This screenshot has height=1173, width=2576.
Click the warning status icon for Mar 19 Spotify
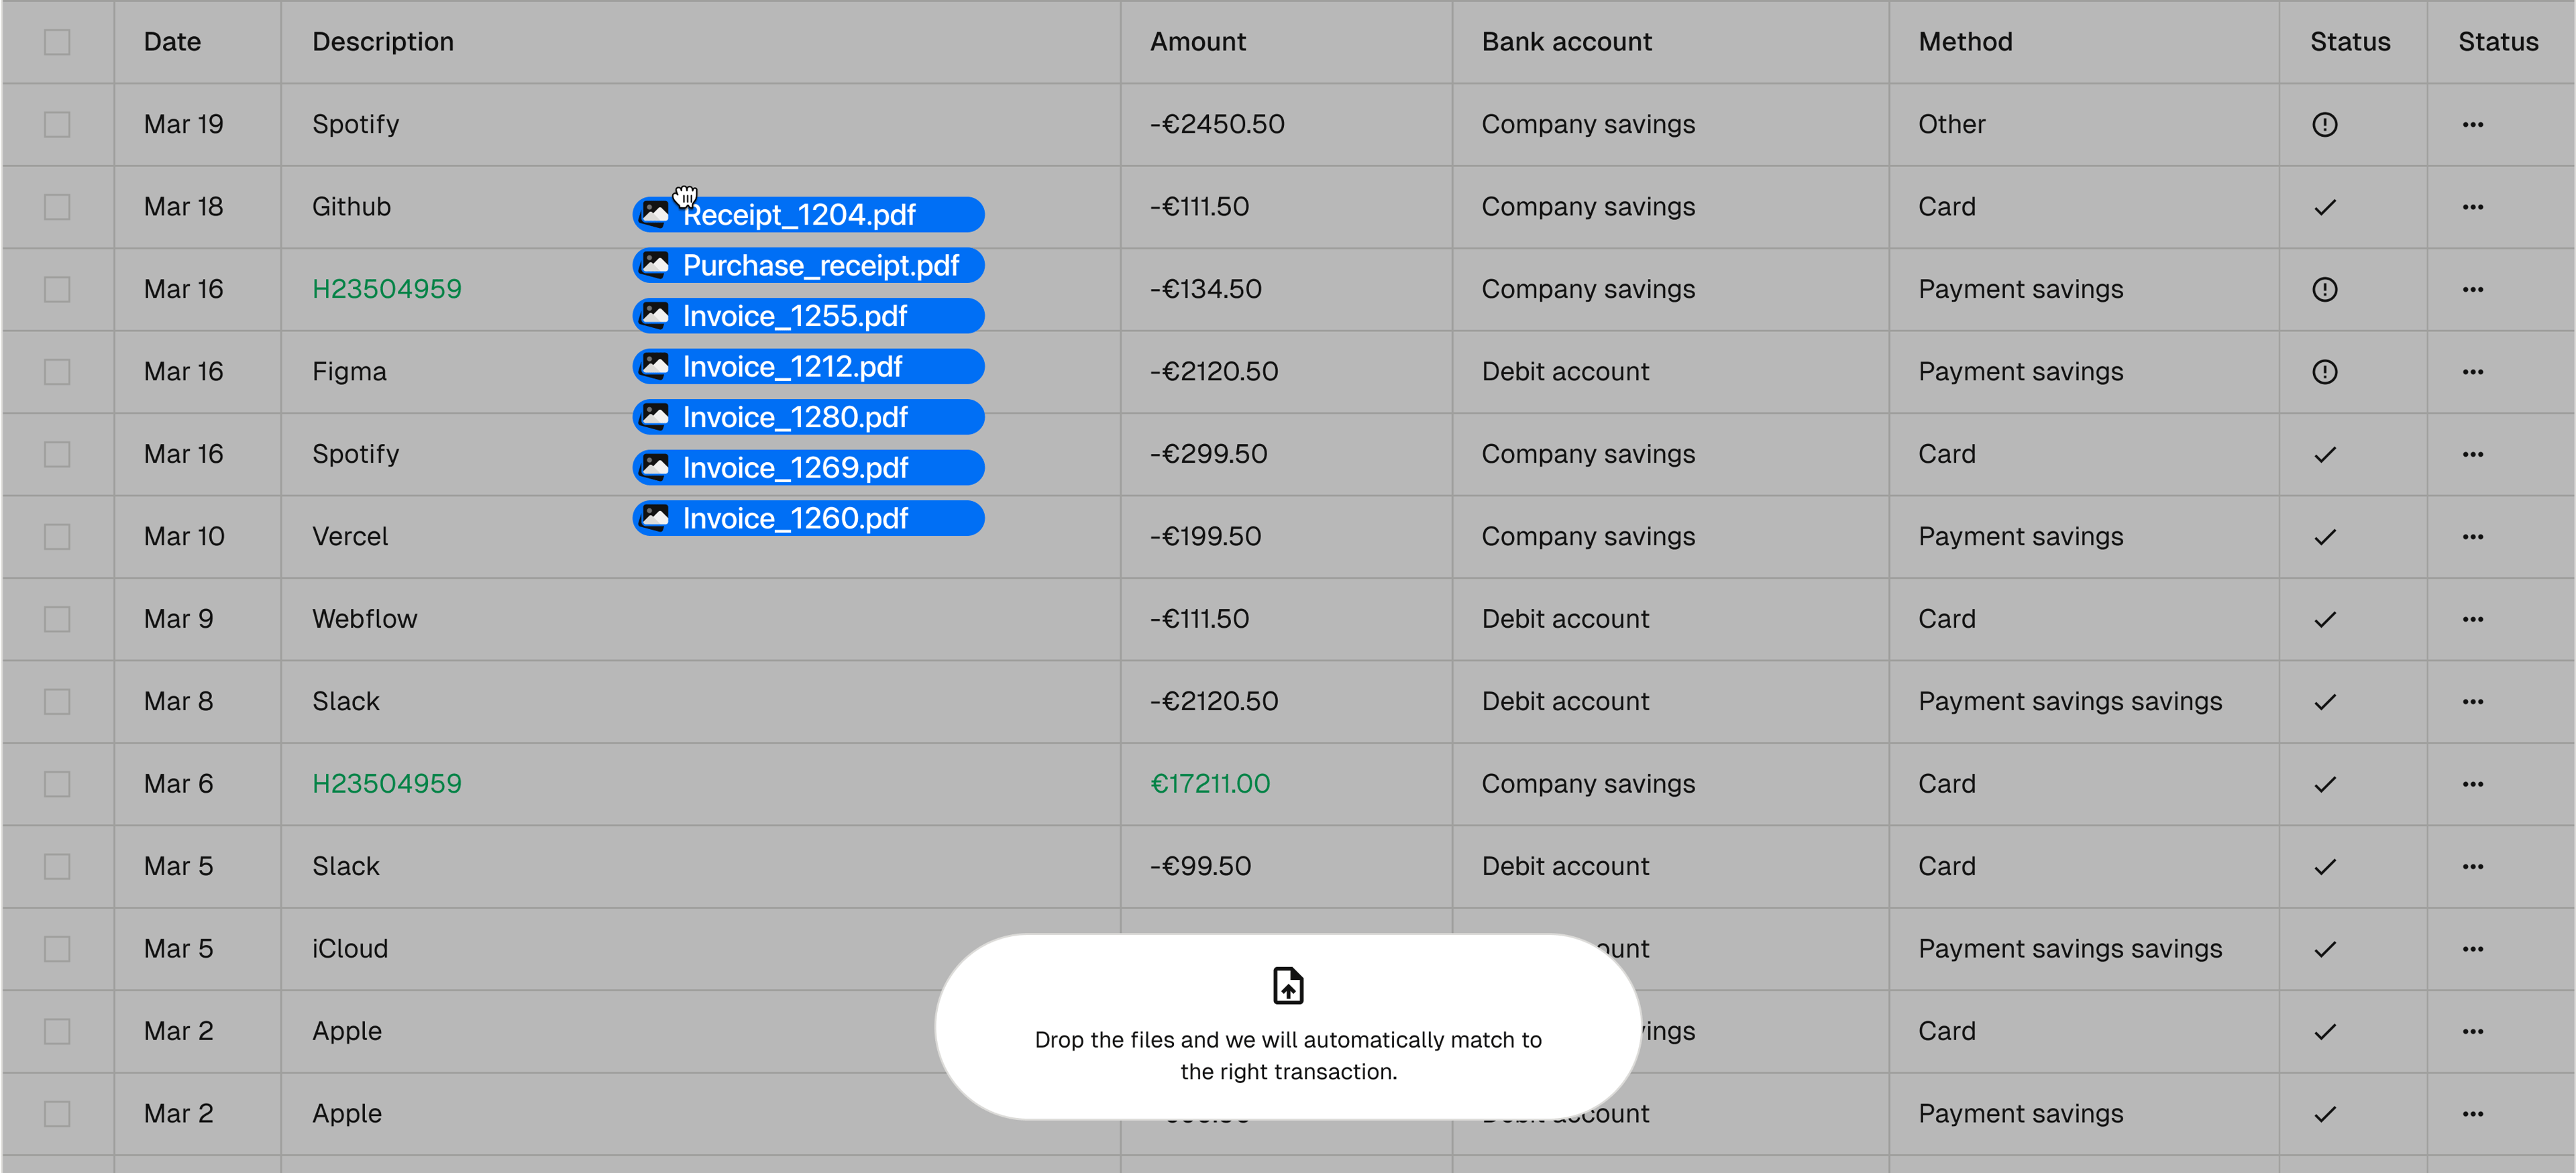pyautogui.click(x=2324, y=125)
